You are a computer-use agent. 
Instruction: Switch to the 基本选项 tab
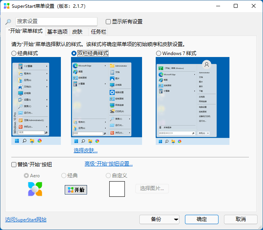click(x=57, y=32)
